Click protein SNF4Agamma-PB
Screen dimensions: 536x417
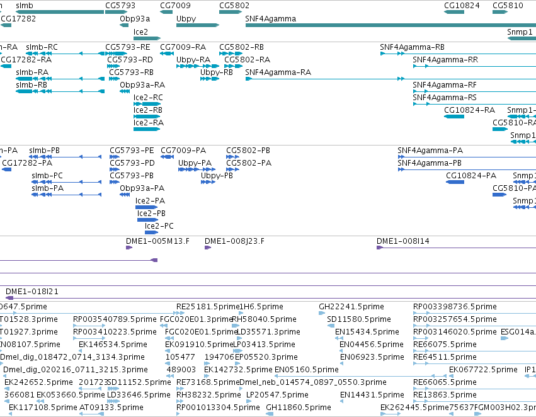[467, 169]
